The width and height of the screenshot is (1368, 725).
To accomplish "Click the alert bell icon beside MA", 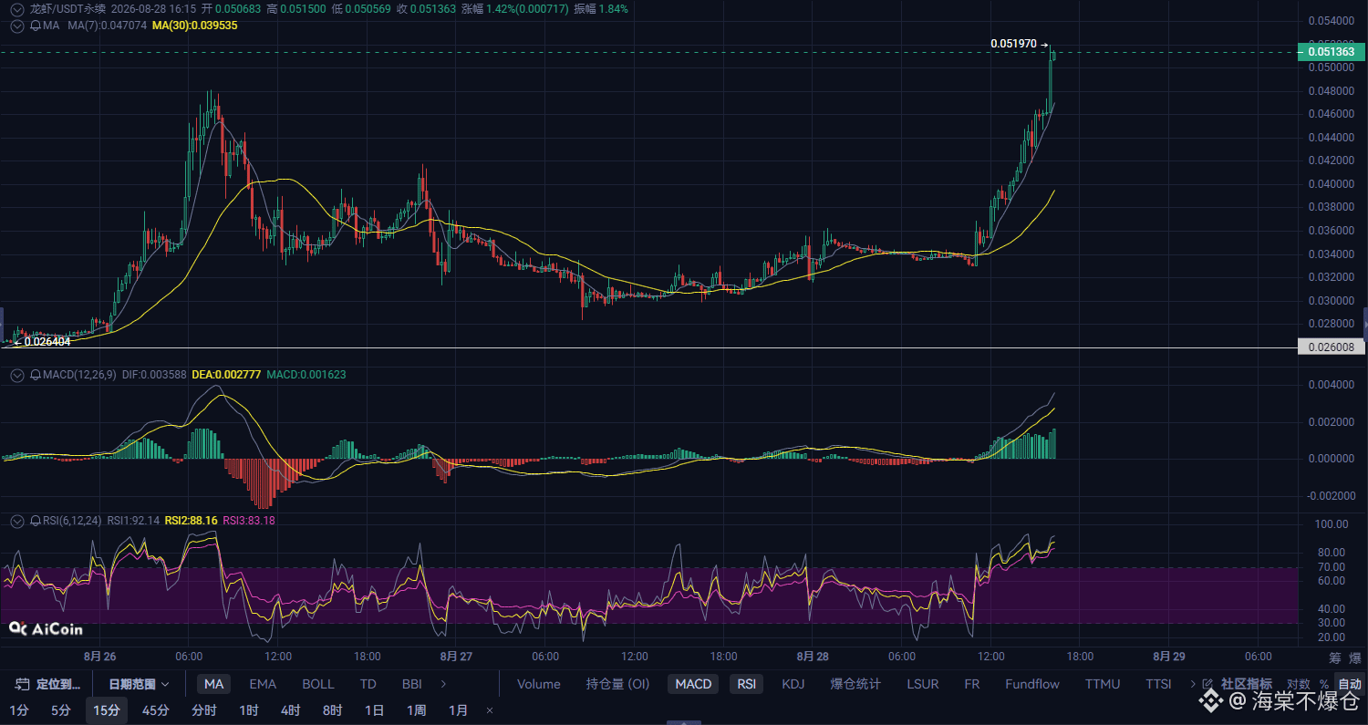I will click(36, 26).
